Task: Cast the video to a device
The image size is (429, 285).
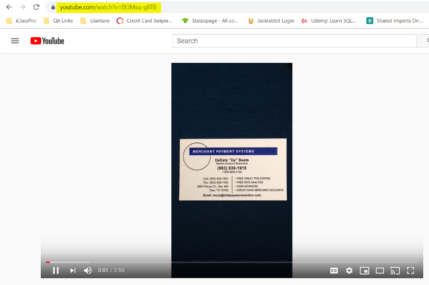Action: 395,271
